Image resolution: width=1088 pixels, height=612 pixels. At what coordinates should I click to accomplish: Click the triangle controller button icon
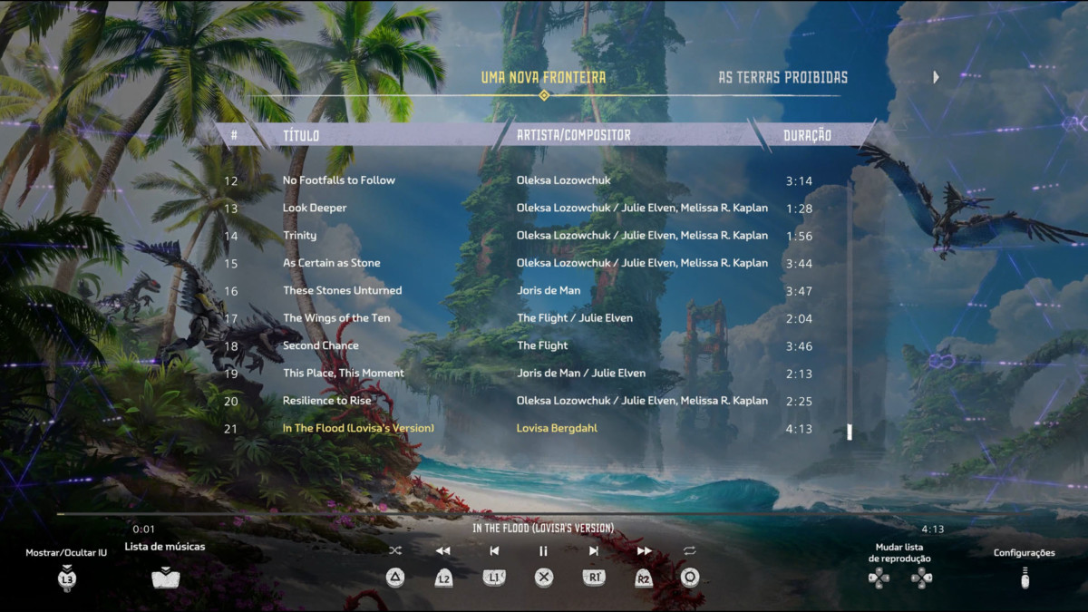coord(395,578)
